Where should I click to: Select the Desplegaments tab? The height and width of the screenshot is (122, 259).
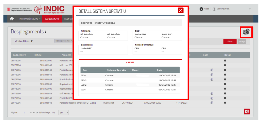pyautogui.click(x=52, y=19)
